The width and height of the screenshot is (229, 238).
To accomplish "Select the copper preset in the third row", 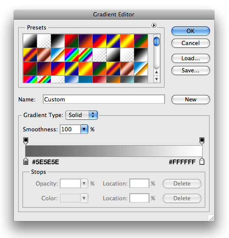I will coord(127,68).
